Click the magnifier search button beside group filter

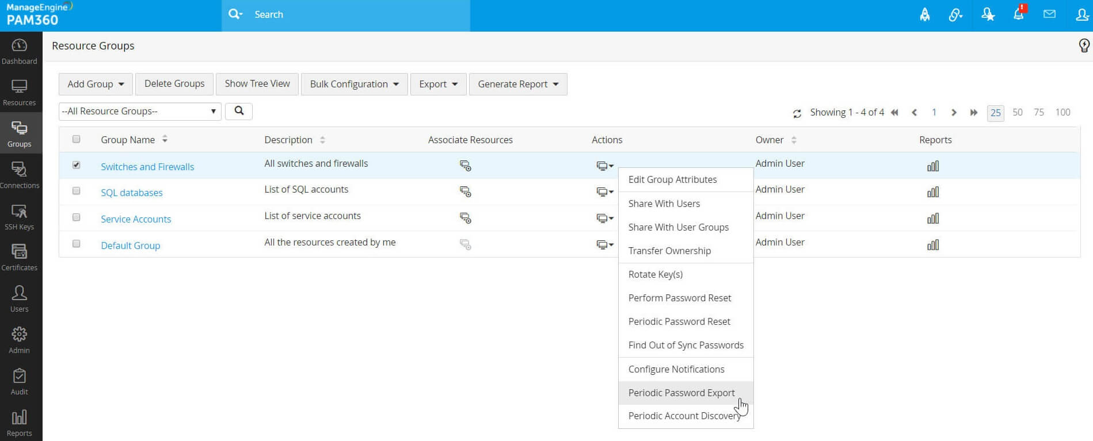click(239, 111)
